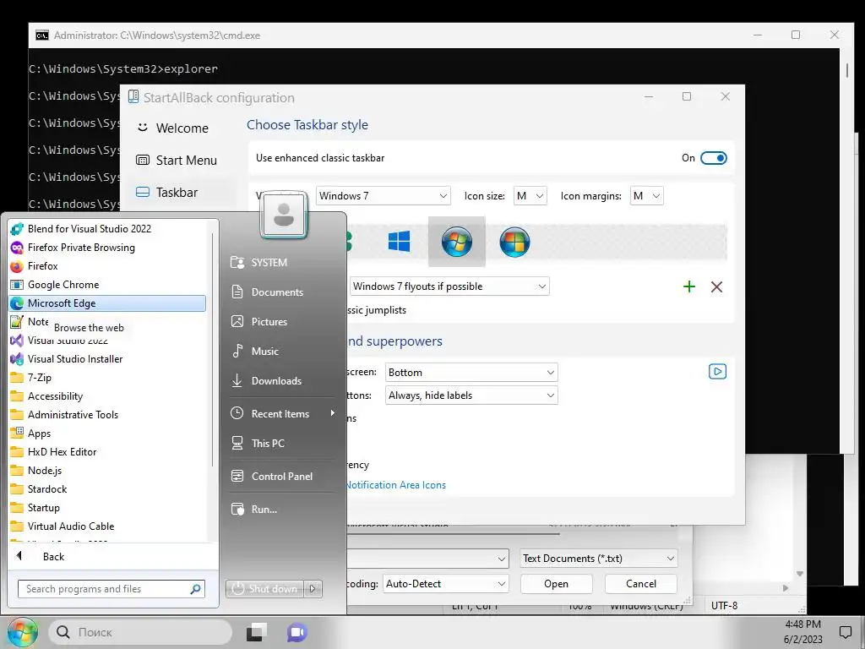The height and width of the screenshot is (649, 865).
Task: Open the notification center icon
Action: (845, 632)
